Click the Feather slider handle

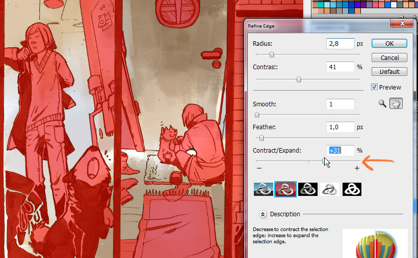click(262, 138)
